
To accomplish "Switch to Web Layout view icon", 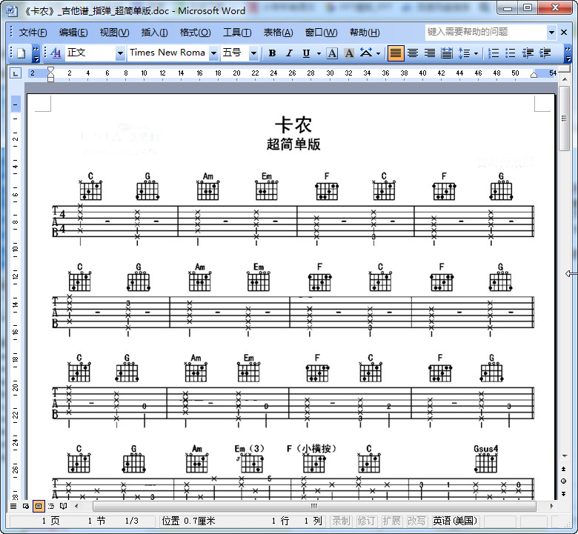I will (26, 506).
